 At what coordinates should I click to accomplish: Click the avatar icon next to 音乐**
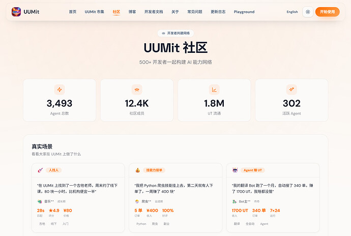coord(40,201)
